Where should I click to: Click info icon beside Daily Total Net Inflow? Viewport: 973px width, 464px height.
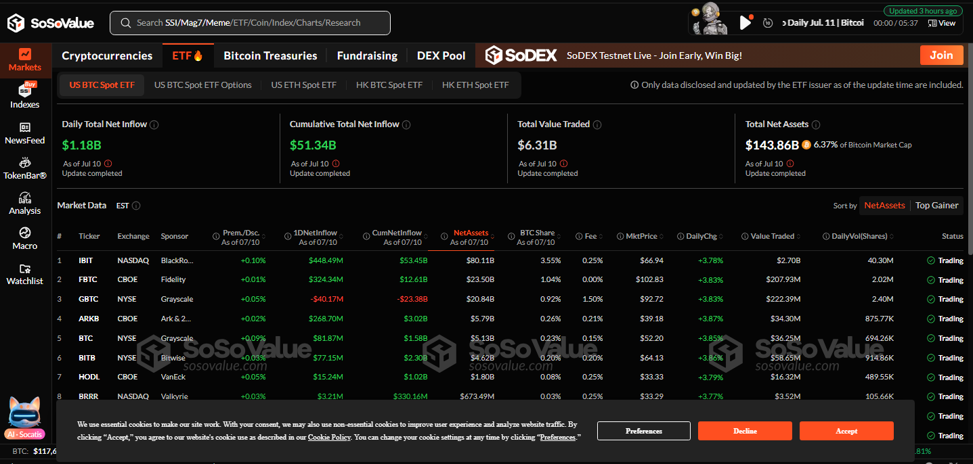coord(154,124)
